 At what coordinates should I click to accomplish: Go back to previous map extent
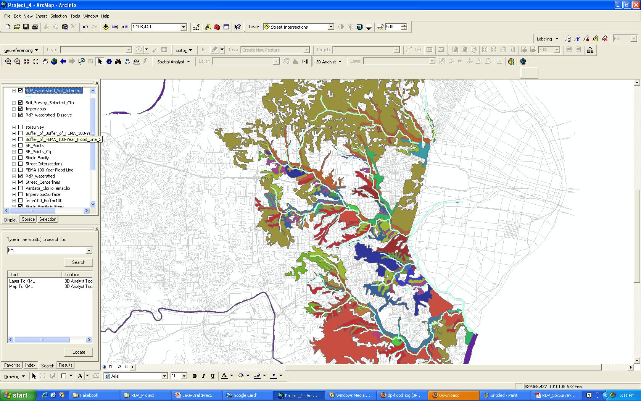point(63,61)
